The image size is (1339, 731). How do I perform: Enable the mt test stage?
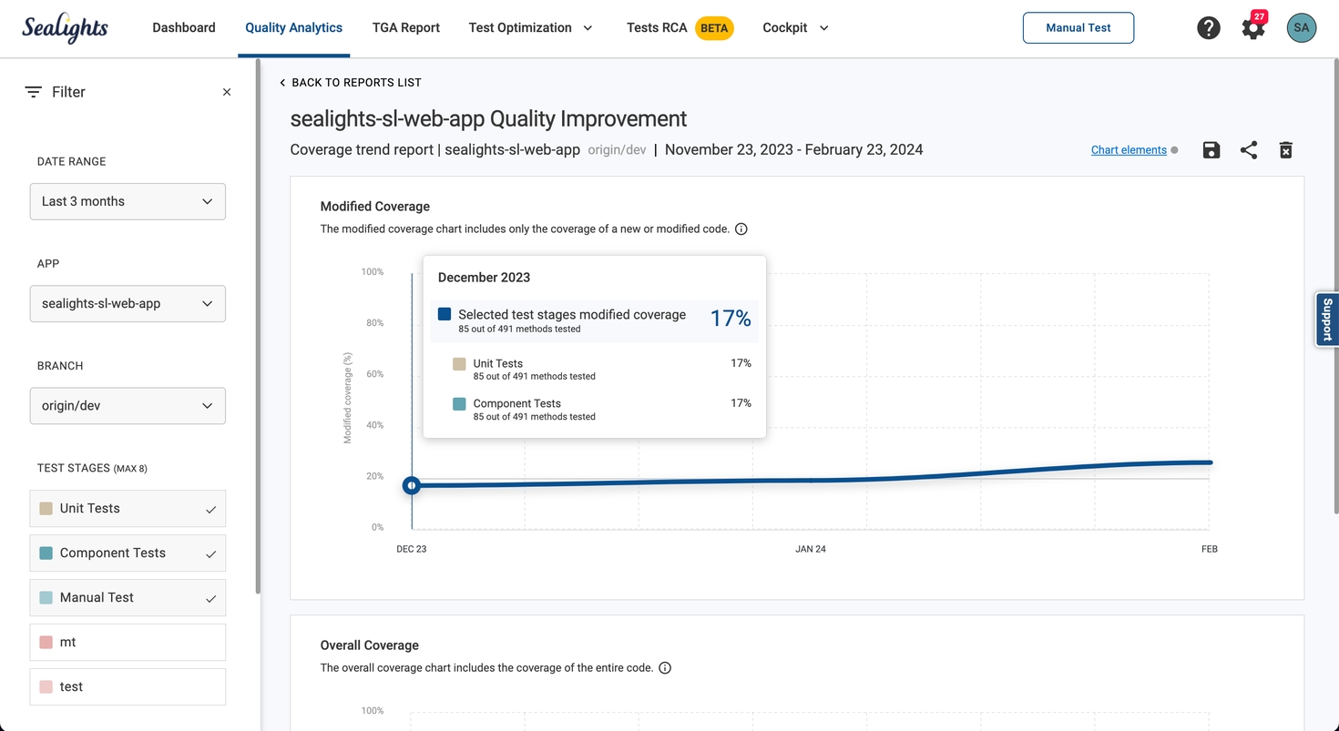[x=128, y=643]
